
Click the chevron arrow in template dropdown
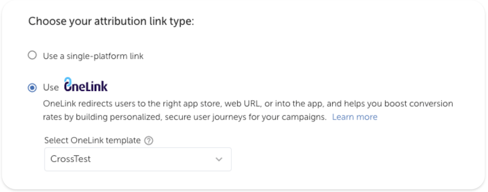point(219,159)
